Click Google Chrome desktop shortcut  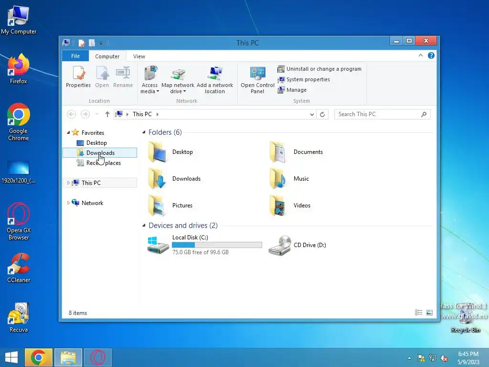tap(19, 122)
